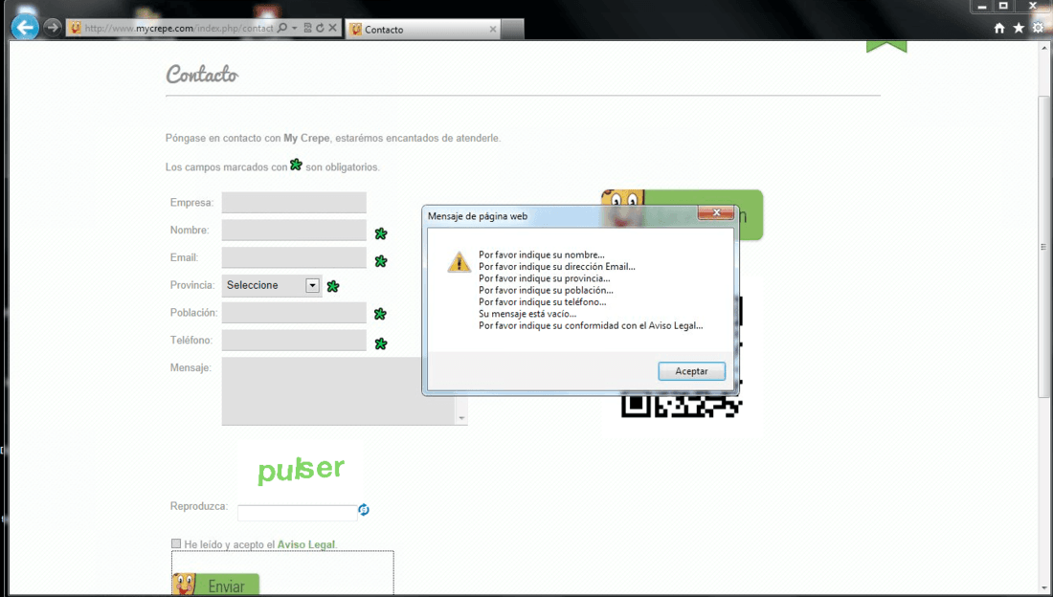Click the green asterisk next to Población
Viewport: 1053px width, 597px height.
pyautogui.click(x=380, y=314)
